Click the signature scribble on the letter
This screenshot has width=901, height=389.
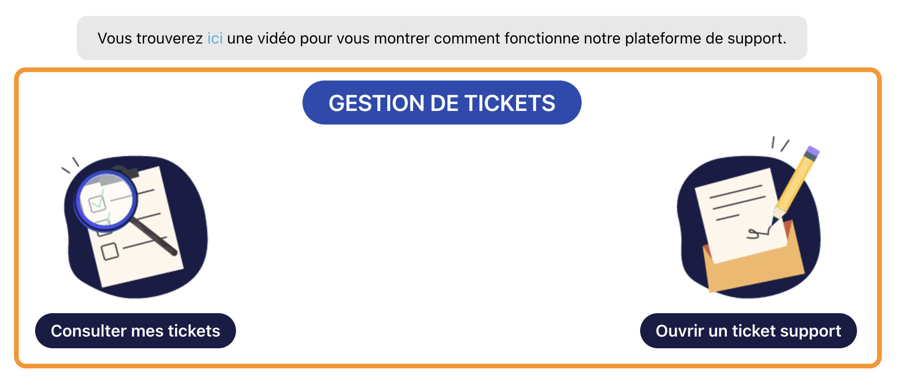[759, 233]
